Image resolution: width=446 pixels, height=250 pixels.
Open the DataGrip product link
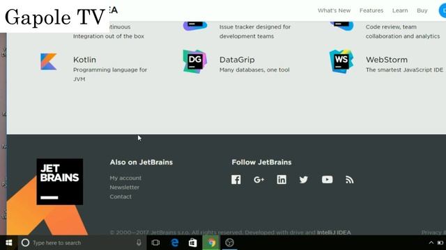pyautogui.click(x=237, y=60)
